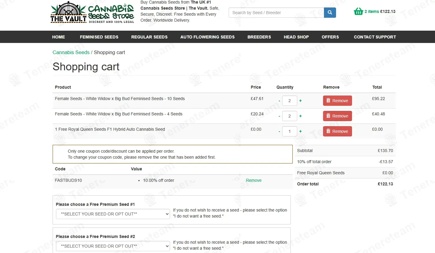This screenshot has width=435, height=253.
Task: Open cart summary '2 items £122.13'
Action: point(380,11)
